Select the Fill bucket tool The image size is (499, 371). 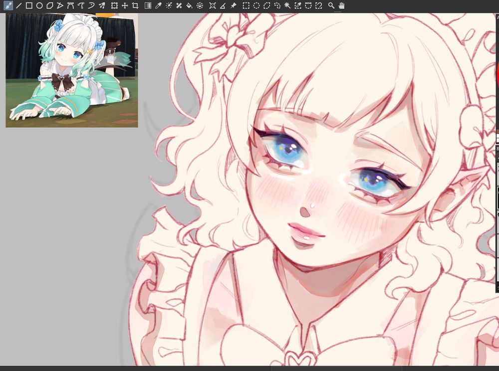(x=189, y=5)
